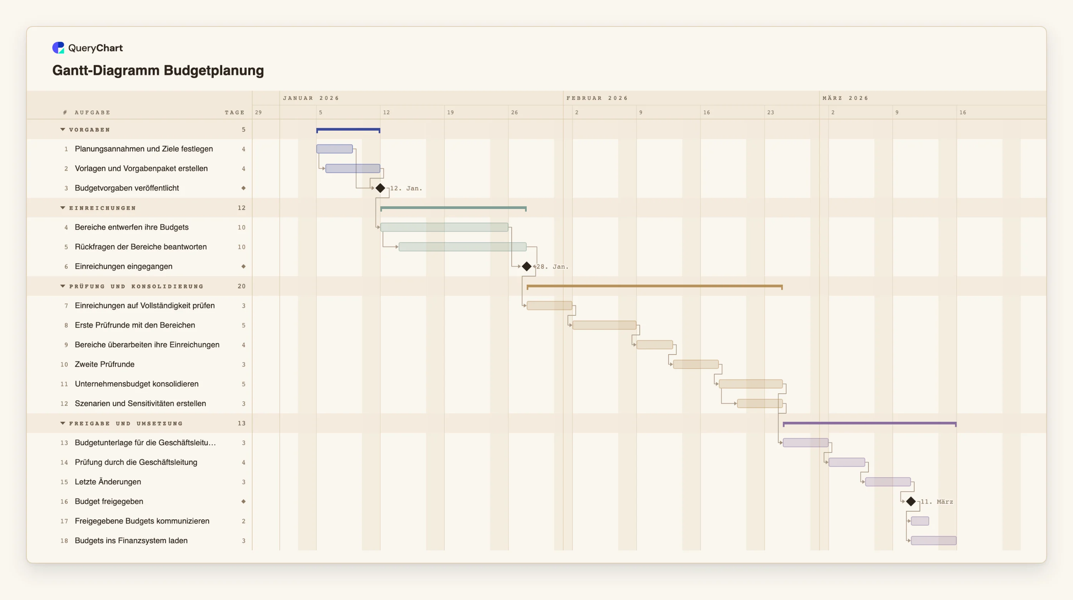Screen dimensions: 1073x600
Task: Select the Freigabe und Umsetzung summary bar
Action: pos(870,424)
